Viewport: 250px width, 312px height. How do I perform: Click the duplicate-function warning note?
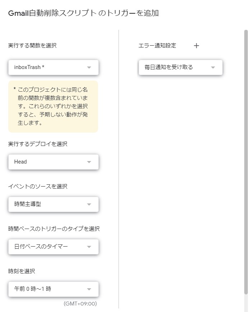click(x=53, y=106)
